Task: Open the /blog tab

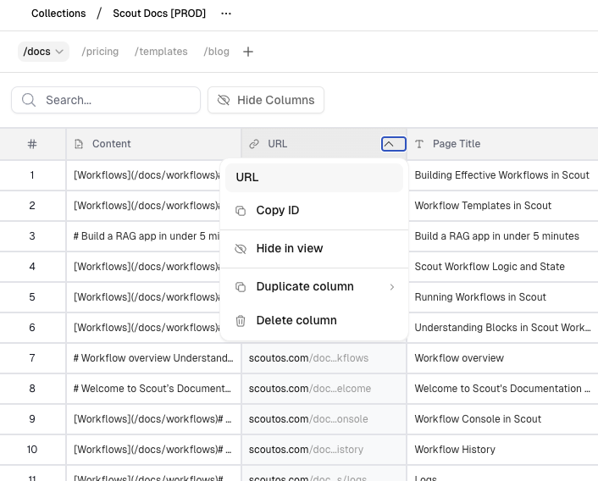Action: [216, 52]
